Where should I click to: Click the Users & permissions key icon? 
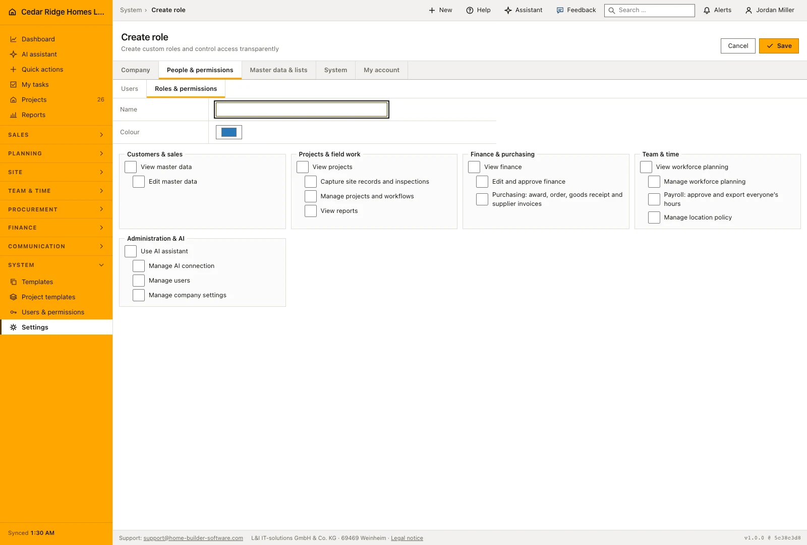(14, 312)
